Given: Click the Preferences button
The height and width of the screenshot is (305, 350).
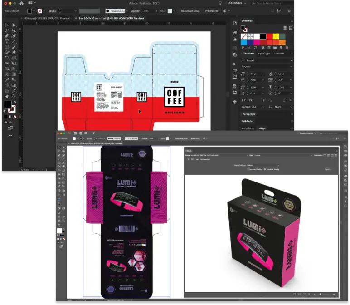Looking at the screenshot, I should click(211, 11).
